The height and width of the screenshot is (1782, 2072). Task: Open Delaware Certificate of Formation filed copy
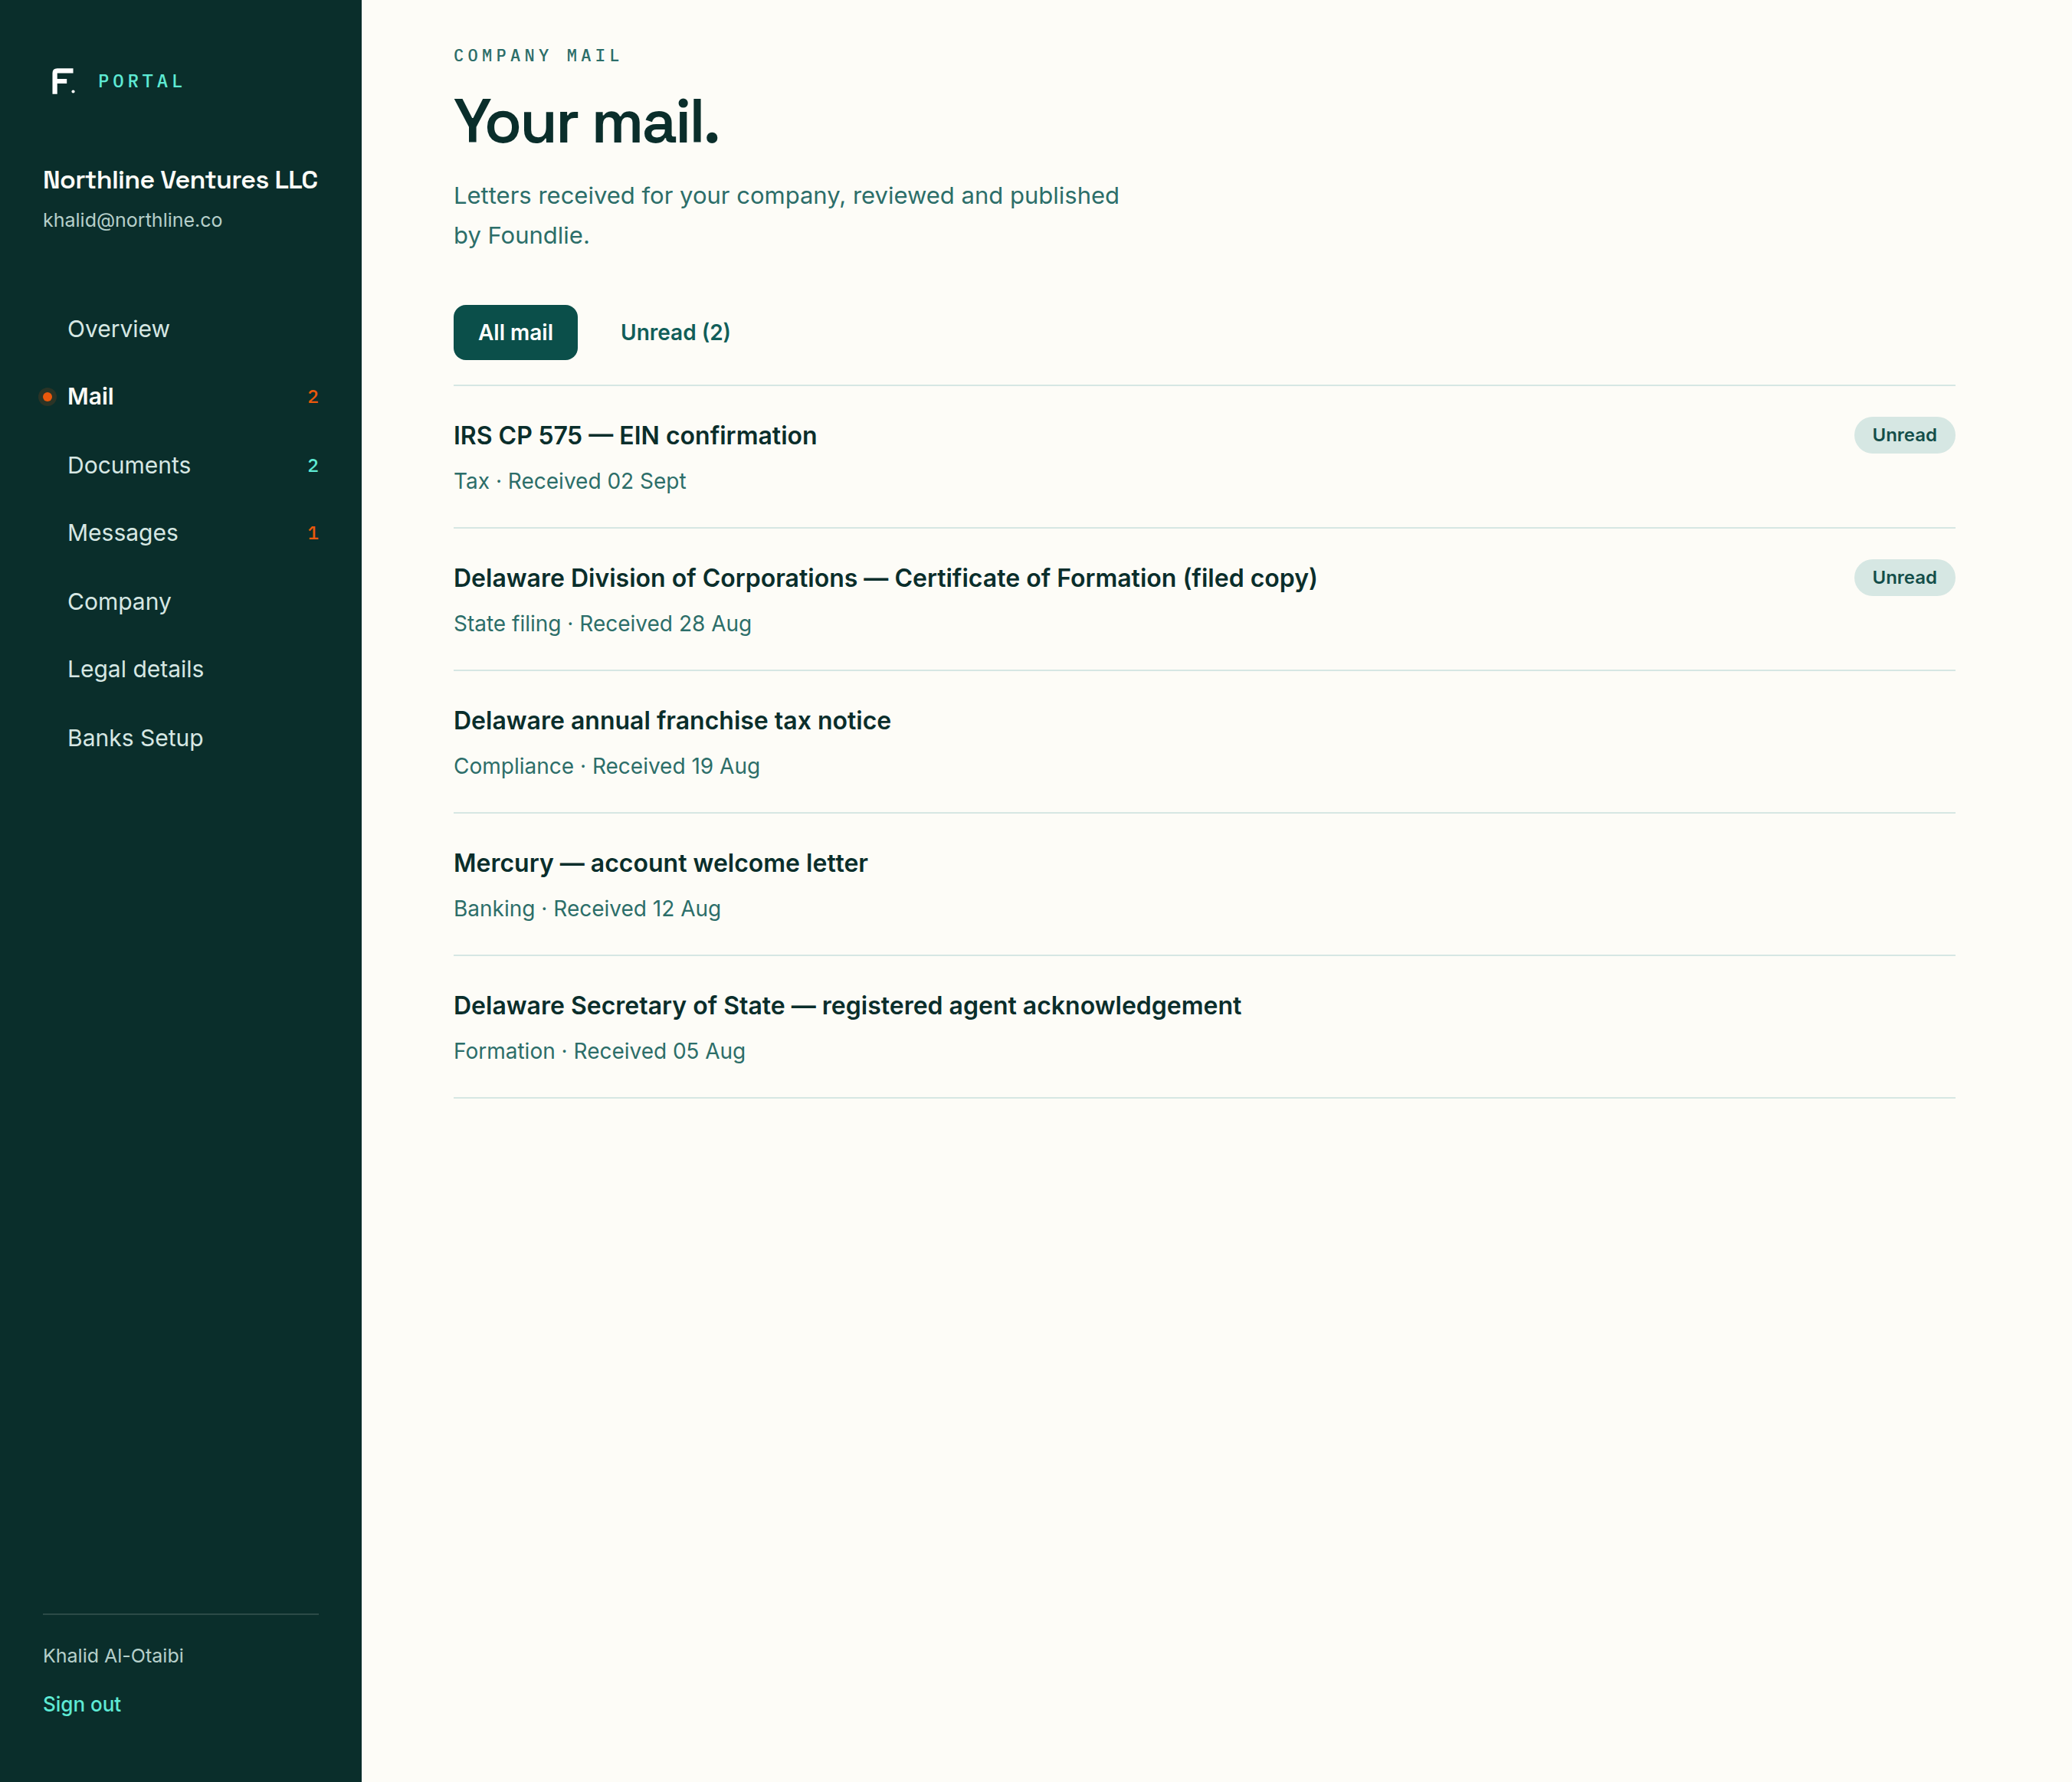coord(1204,599)
